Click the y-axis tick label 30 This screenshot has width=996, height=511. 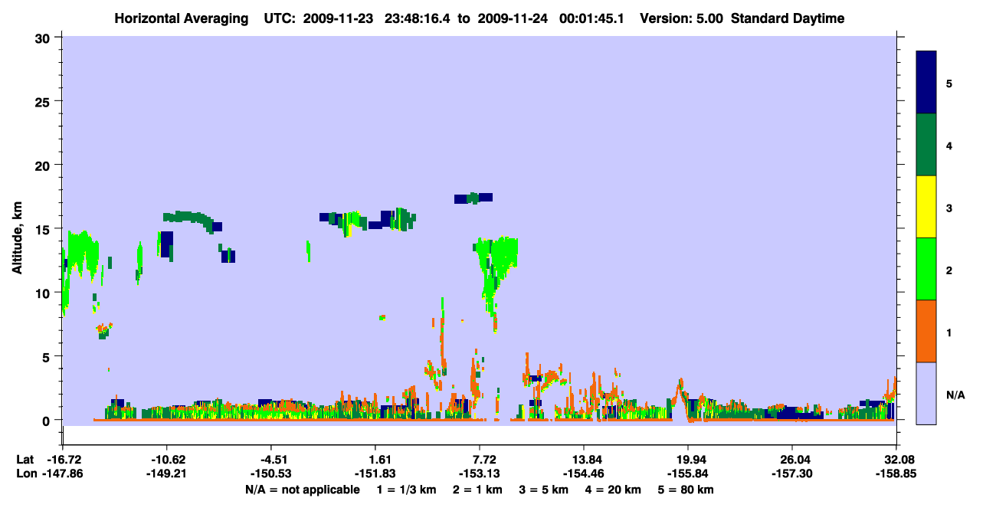click(44, 38)
